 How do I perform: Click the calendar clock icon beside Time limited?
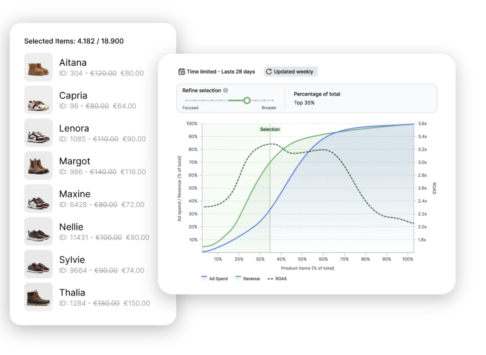[181, 72]
